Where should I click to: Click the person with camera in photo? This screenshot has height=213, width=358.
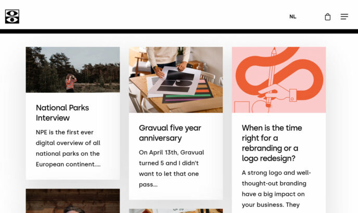point(71,83)
